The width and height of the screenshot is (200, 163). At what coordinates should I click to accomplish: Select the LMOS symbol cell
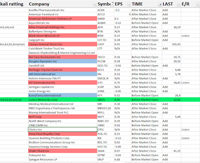point(106,100)
